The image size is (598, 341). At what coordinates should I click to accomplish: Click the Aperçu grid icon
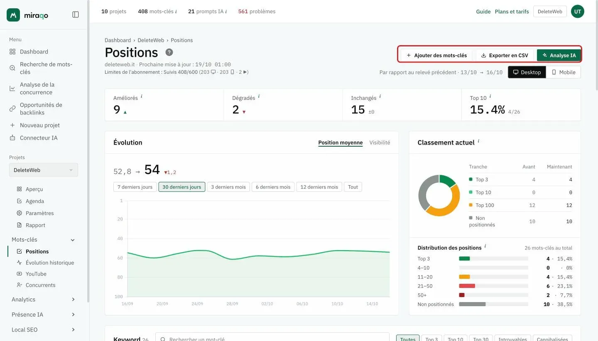[19, 189]
